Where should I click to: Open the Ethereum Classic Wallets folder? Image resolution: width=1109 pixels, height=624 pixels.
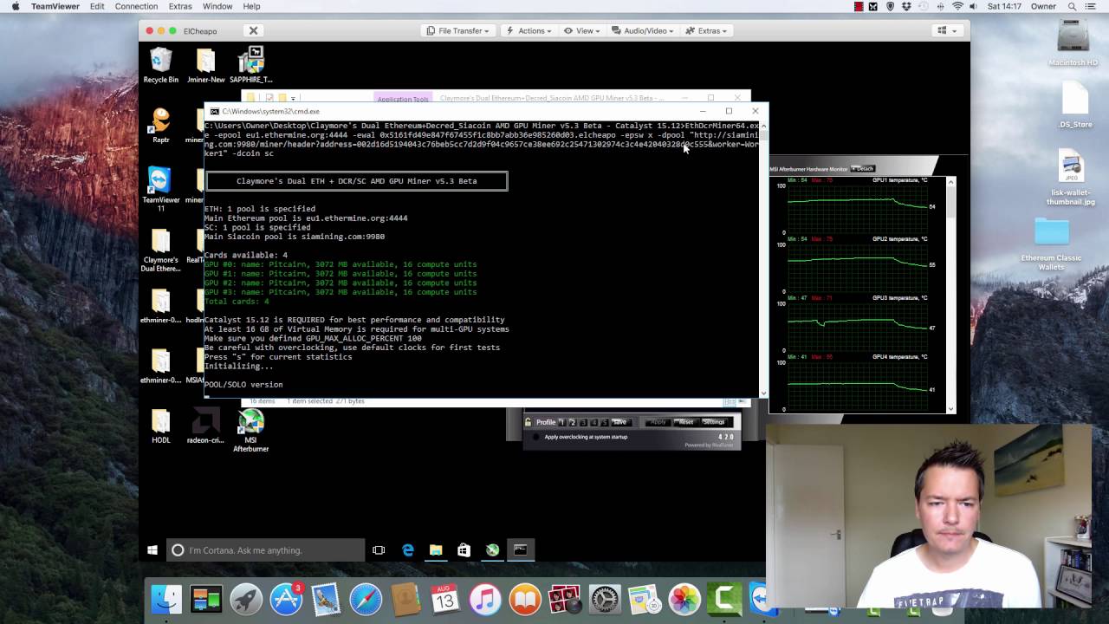(1052, 244)
